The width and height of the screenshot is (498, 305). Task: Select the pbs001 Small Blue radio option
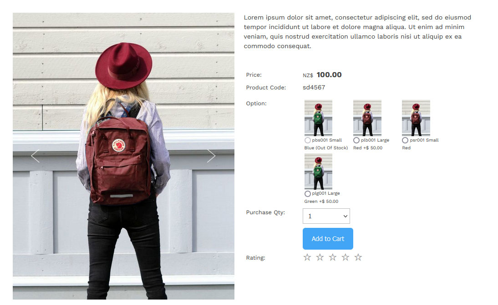pos(307,140)
